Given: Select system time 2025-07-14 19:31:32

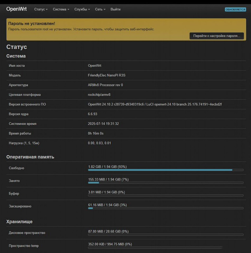Looking at the screenshot, I should point(103,124).
